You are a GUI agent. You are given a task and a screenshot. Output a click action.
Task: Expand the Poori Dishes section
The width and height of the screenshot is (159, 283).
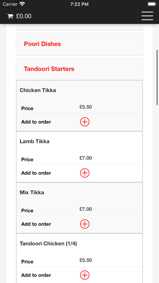(79, 44)
